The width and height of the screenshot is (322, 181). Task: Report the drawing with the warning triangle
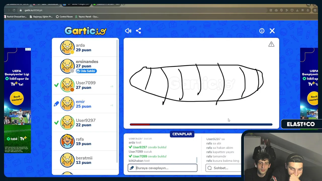pos(271,44)
